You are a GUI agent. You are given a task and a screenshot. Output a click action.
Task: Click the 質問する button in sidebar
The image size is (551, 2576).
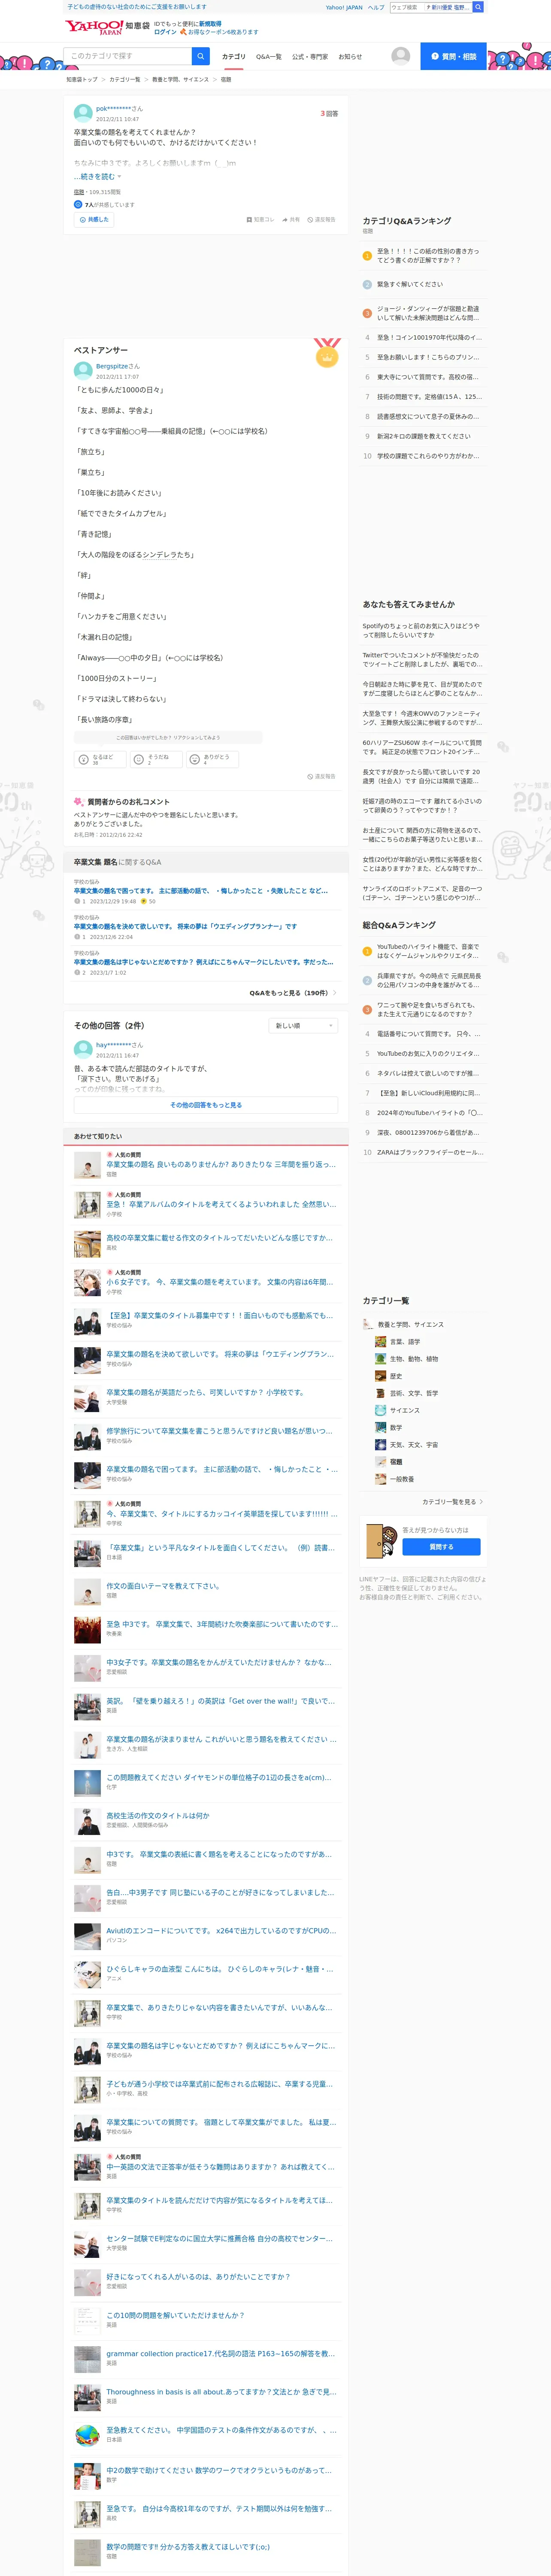(x=441, y=1546)
